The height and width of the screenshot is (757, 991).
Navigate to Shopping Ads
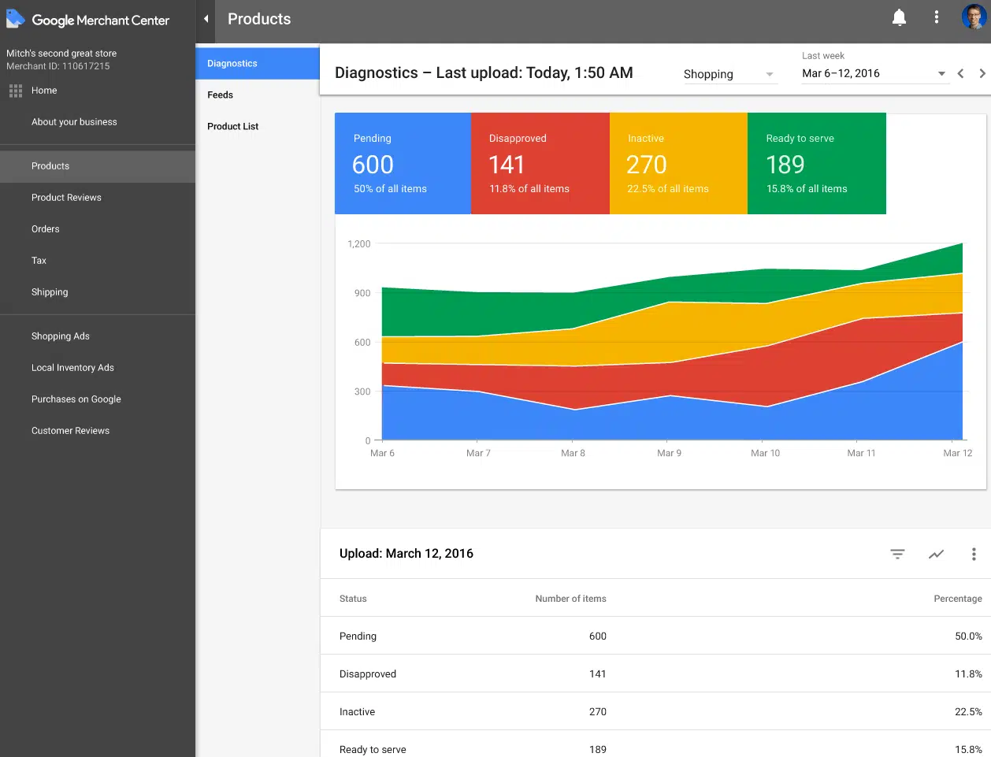coord(61,336)
